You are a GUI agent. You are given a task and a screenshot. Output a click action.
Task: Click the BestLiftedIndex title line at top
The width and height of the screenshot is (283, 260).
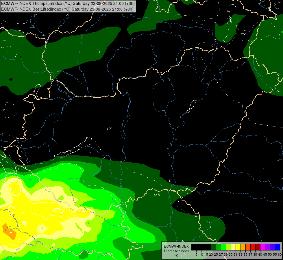(67, 9)
